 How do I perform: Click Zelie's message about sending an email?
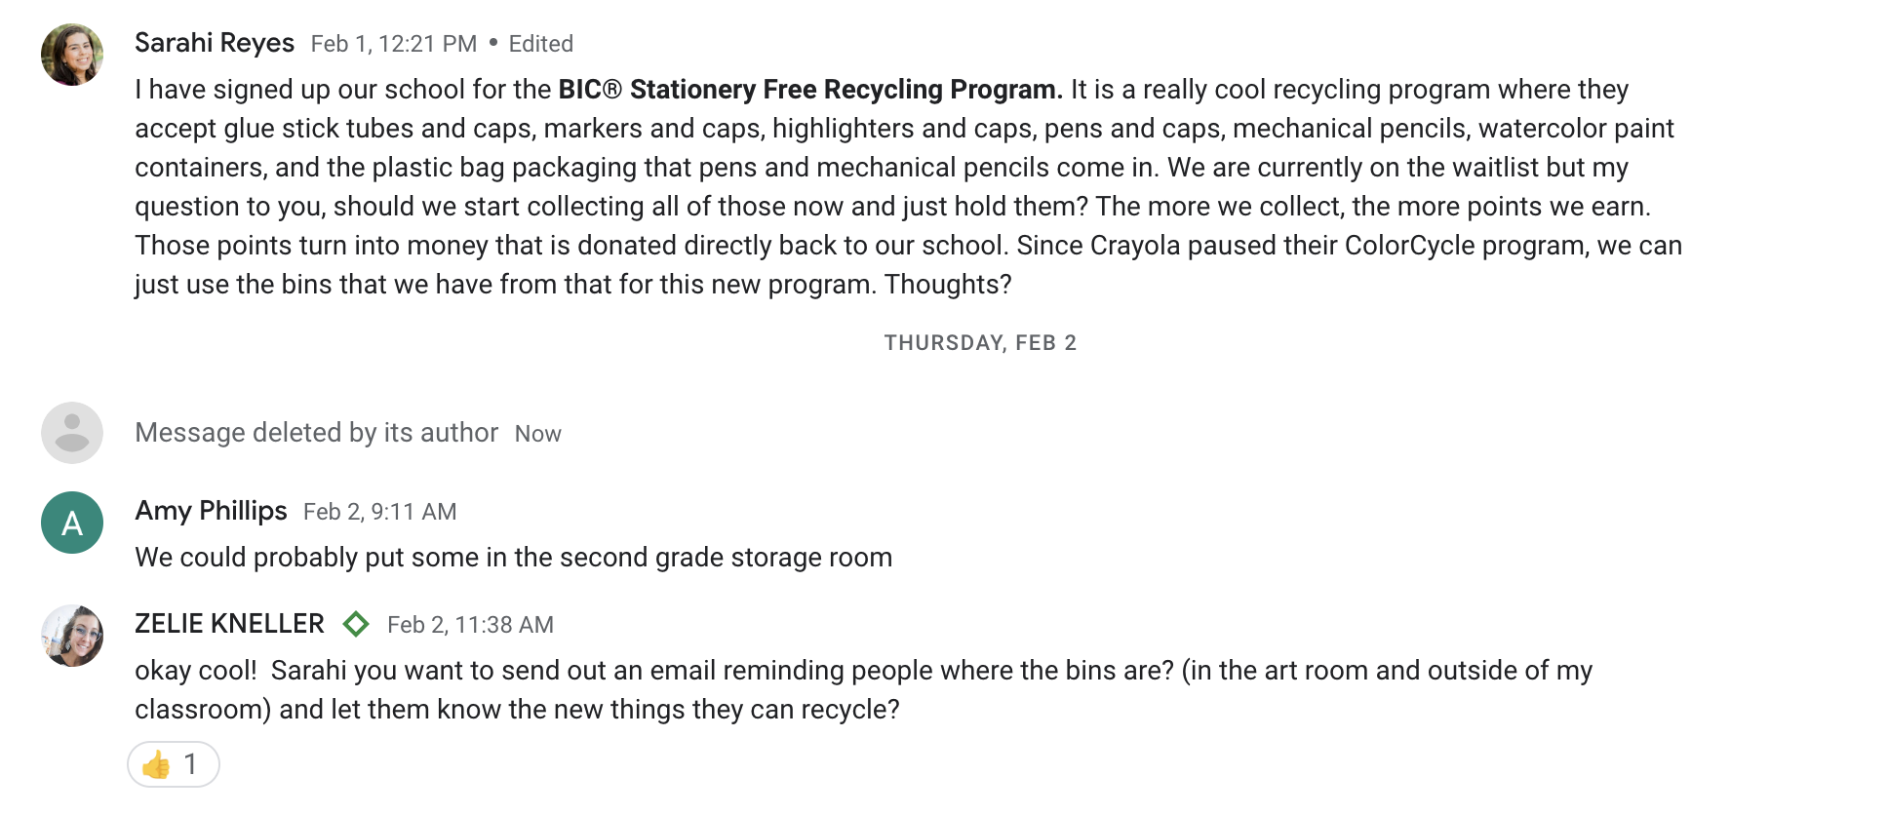point(862,671)
